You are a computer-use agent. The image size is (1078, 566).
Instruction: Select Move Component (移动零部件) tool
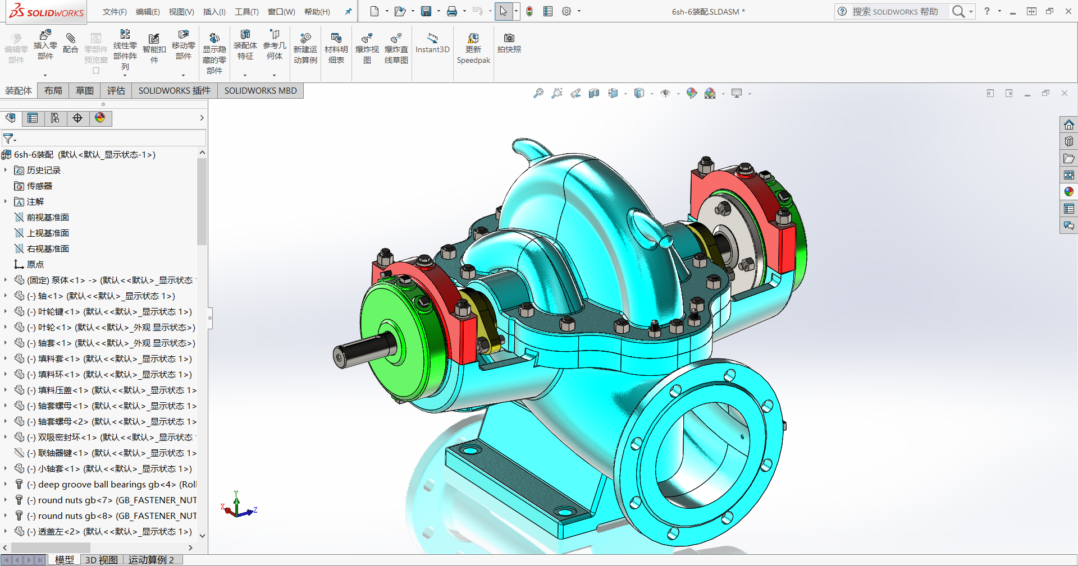tap(184, 45)
